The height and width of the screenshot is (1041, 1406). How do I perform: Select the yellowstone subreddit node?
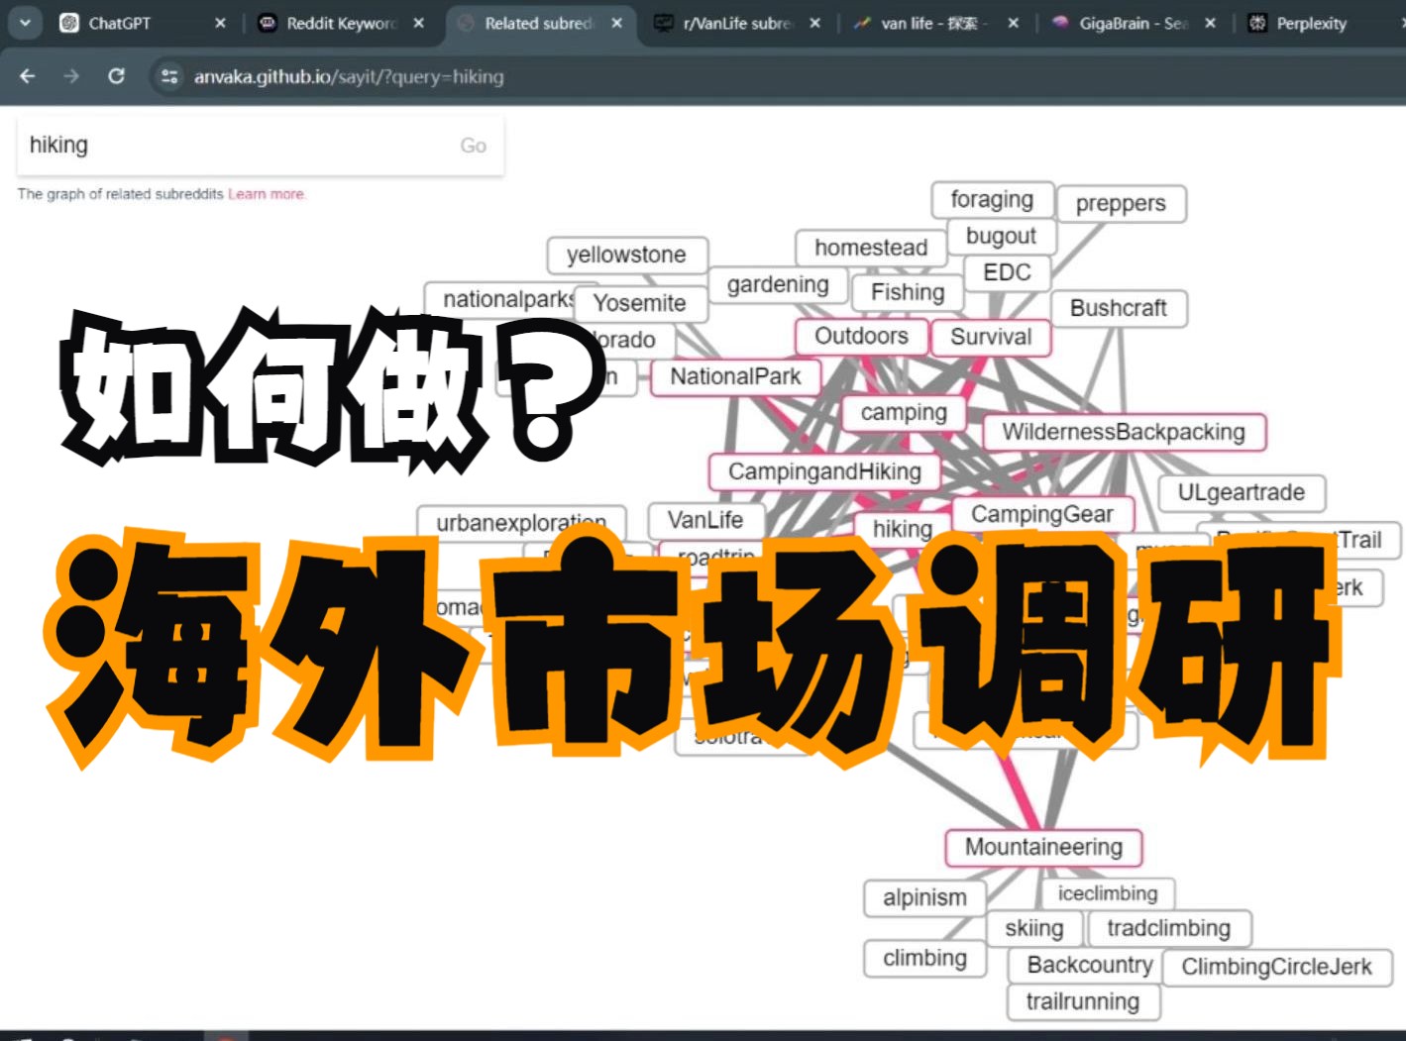[x=626, y=255]
